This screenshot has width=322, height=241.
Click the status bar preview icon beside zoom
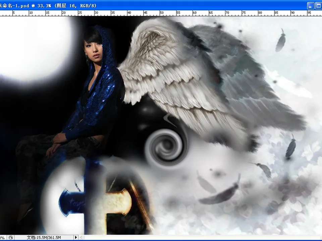pyautogui.click(x=11, y=237)
